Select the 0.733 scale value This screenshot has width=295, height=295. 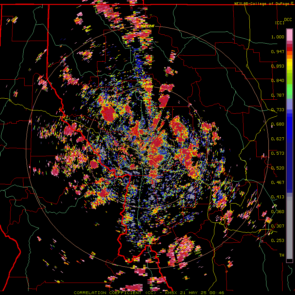(278, 110)
